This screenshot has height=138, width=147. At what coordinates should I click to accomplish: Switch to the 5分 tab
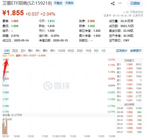[96, 51]
